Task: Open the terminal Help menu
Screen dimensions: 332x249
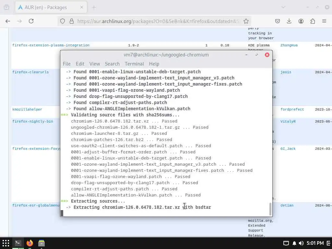Action: point(154,64)
